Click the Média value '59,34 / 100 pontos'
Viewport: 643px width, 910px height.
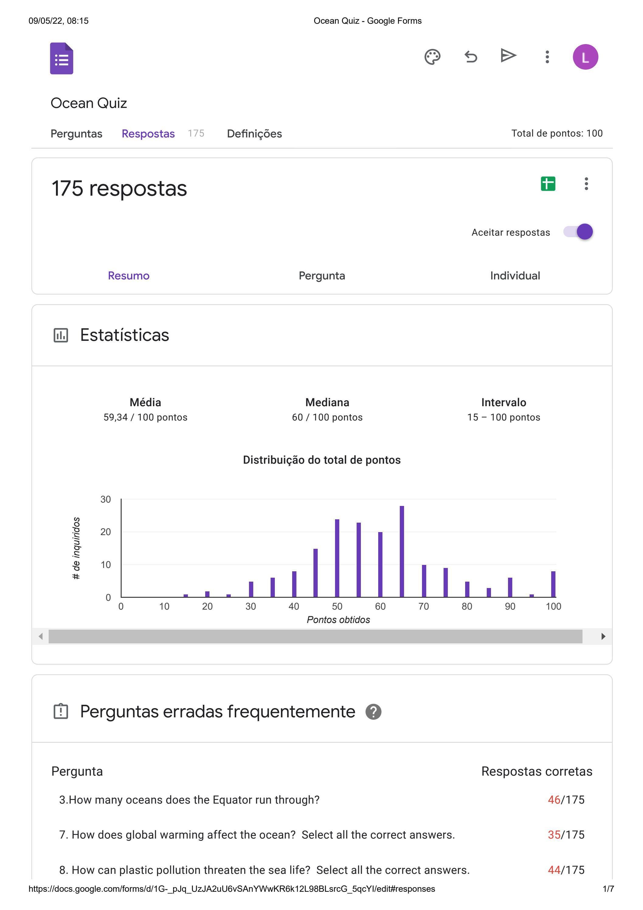(x=145, y=417)
